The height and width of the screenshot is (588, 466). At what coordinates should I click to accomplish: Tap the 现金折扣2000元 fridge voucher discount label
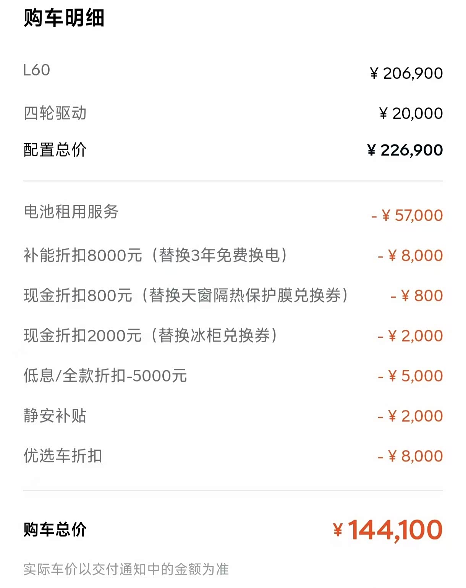click(x=150, y=335)
